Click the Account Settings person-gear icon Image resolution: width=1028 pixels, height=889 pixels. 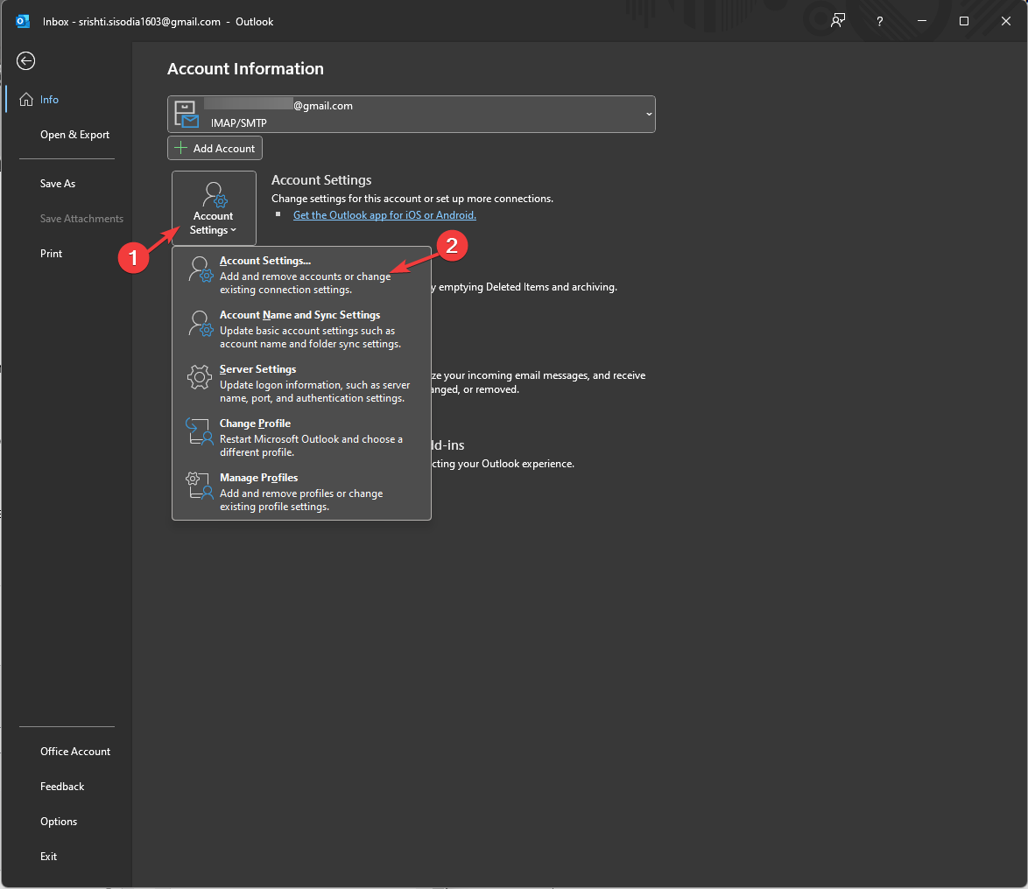tap(214, 192)
